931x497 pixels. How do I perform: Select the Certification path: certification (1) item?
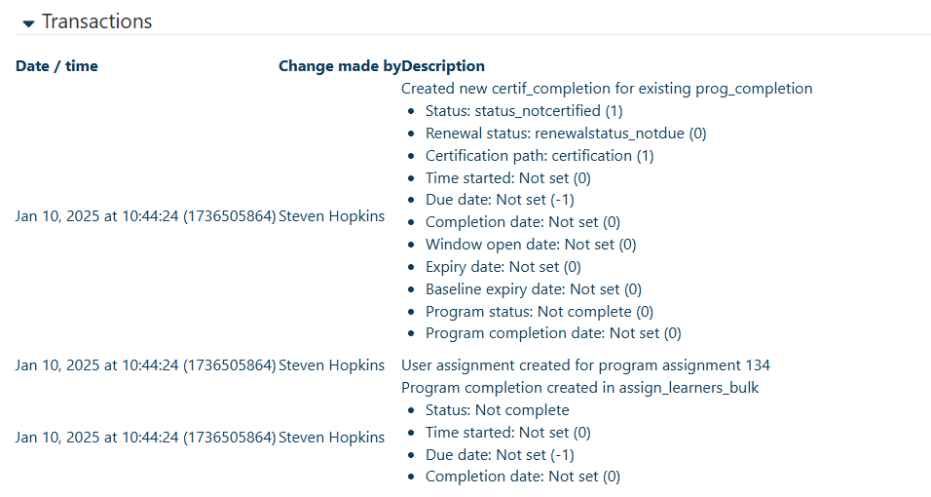point(540,156)
